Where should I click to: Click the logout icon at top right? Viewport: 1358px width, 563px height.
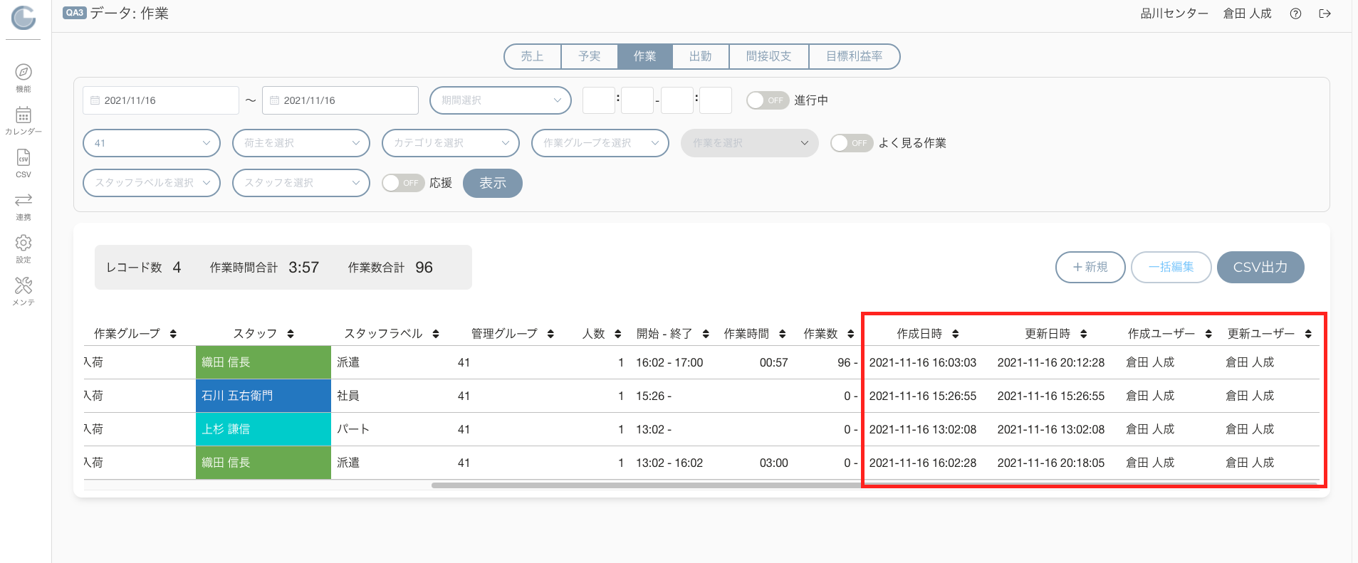[1325, 14]
